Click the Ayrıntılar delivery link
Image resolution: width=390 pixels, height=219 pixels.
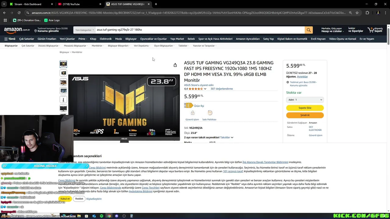coord(302,77)
